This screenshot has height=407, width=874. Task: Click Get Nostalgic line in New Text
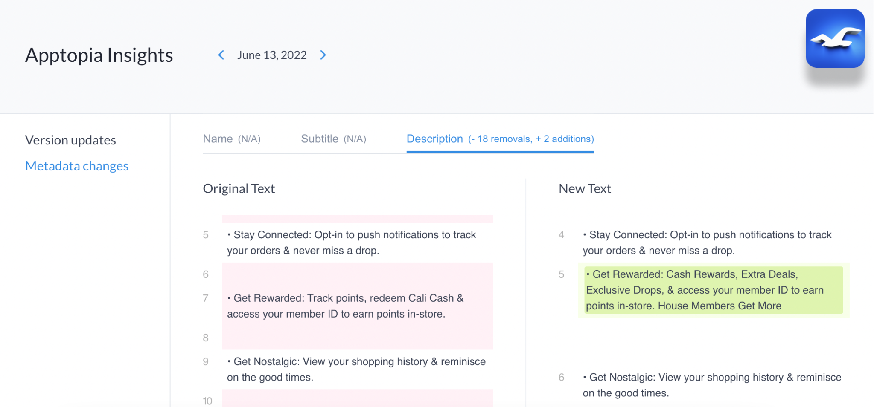tap(712, 385)
